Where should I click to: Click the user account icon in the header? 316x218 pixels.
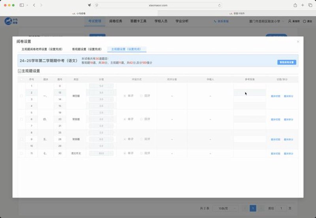[x=290, y=21]
